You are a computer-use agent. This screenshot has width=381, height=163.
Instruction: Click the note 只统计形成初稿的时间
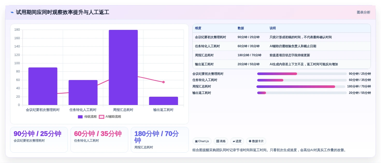point(301,37)
